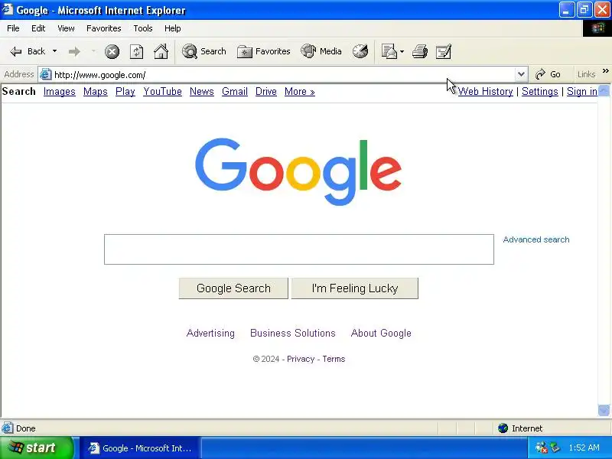612x459 pixels.
Task: Open the Media toolbar pane
Action: (321, 51)
